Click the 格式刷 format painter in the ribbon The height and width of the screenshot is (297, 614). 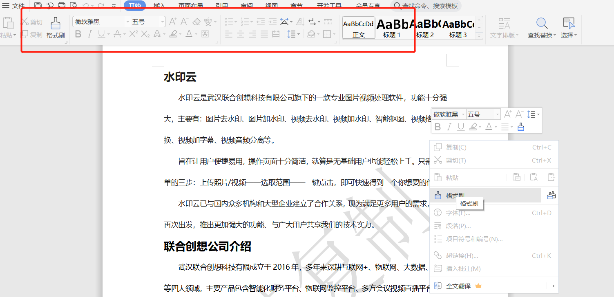point(56,28)
